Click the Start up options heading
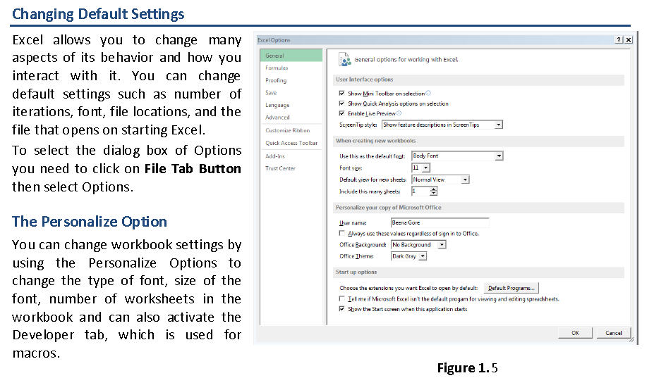This screenshot has height=378, width=654. point(356,272)
